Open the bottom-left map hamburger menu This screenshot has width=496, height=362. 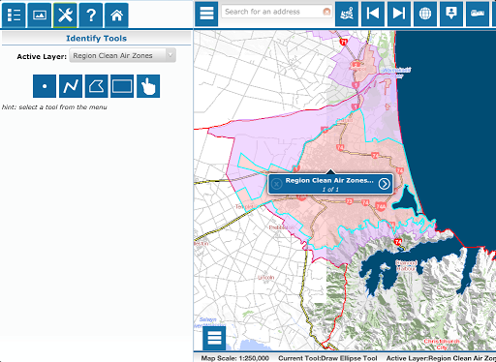click(214, 338)
